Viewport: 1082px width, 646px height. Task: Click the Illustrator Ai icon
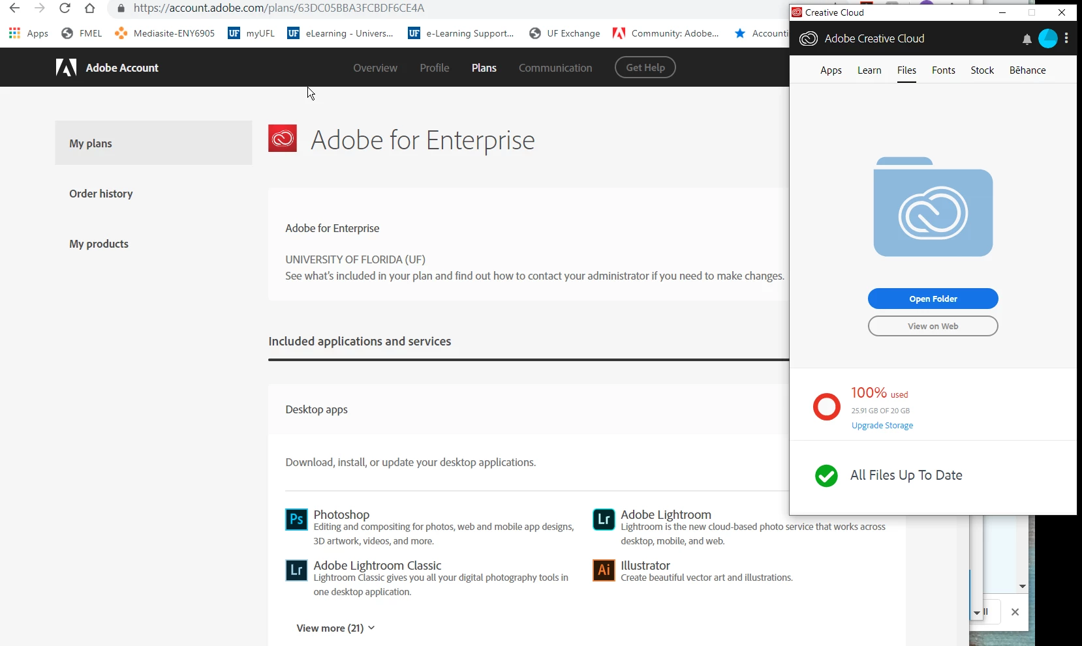(604, 570)
